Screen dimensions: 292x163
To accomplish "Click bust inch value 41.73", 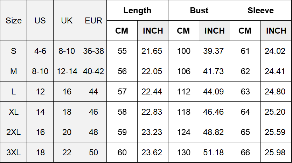I will pos(214,71).
